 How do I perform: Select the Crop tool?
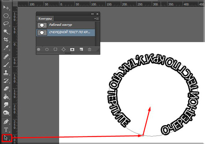coord(6,39)
